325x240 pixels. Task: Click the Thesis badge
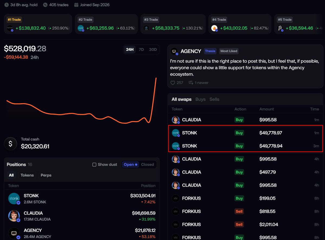click(x=210, y=51)
